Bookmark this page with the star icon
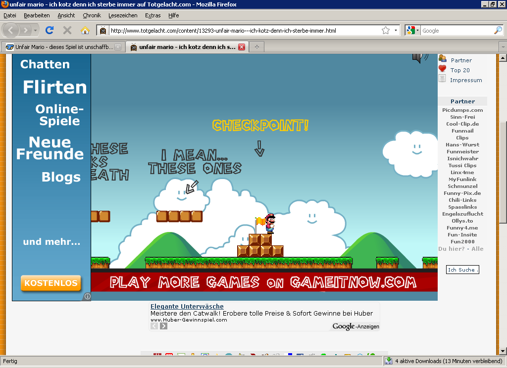 (385, 30)
